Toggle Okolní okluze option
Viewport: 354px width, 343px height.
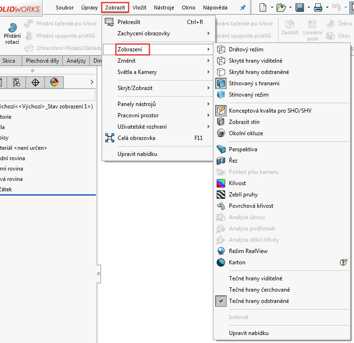(x=281, y=133)
